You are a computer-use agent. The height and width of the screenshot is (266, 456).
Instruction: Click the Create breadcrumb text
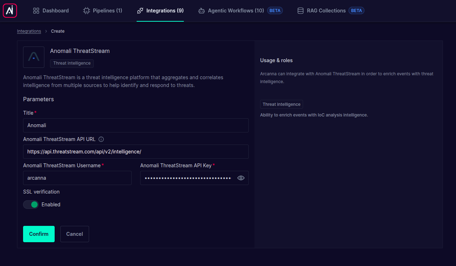[58, 31]
